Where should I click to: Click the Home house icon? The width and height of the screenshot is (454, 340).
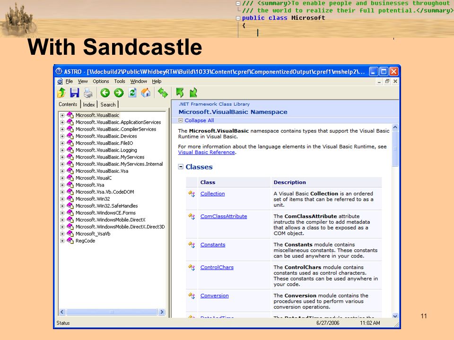pos(146,93)
